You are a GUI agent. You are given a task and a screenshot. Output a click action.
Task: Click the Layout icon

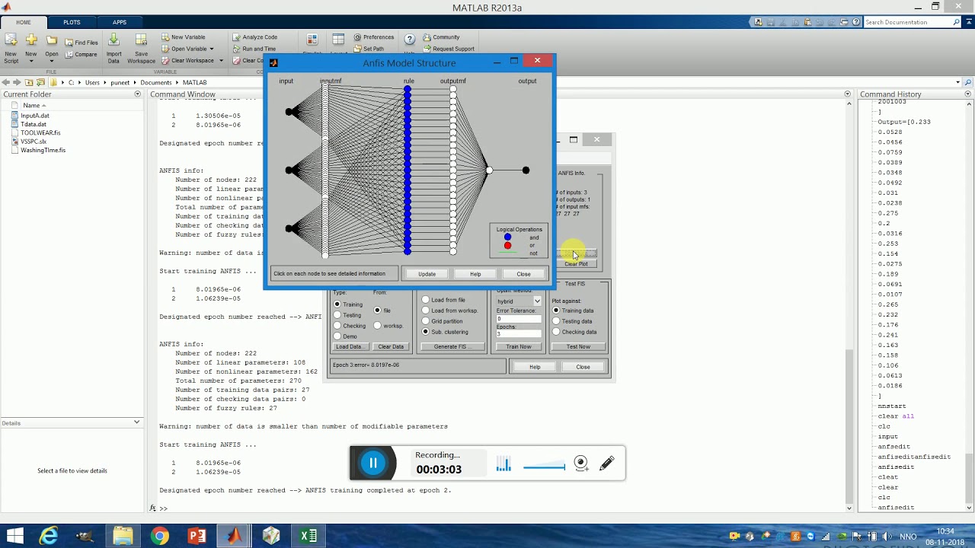pos(338,40)
